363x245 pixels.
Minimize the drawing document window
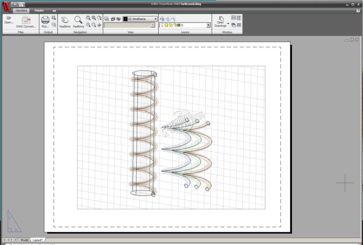[347, 40]
